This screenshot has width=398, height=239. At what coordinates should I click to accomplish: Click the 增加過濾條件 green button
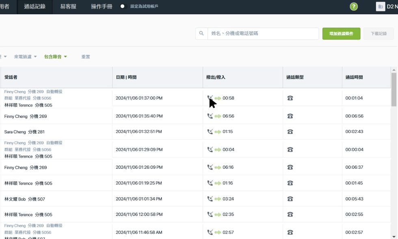pyautogui.click(x=342, y=33)
